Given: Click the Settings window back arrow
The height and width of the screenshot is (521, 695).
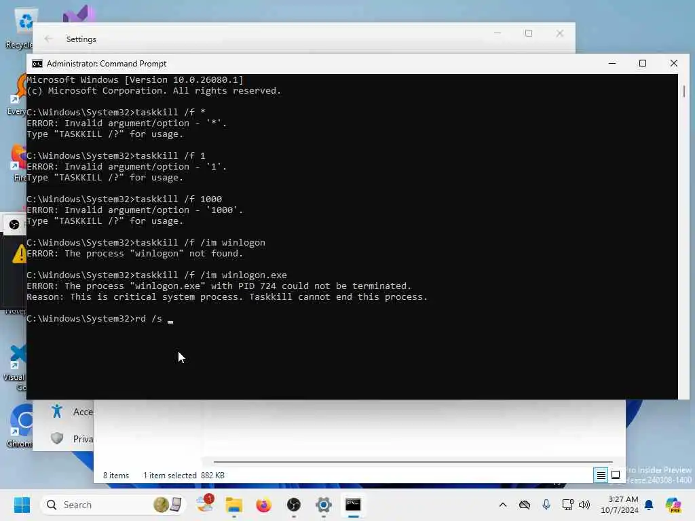Looking at the screenshot, I should coord(48,39).
